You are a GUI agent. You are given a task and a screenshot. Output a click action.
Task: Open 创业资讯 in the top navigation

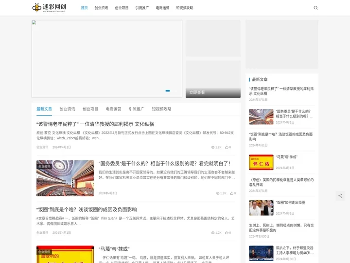pyautogui.click(x=101, y=8)
